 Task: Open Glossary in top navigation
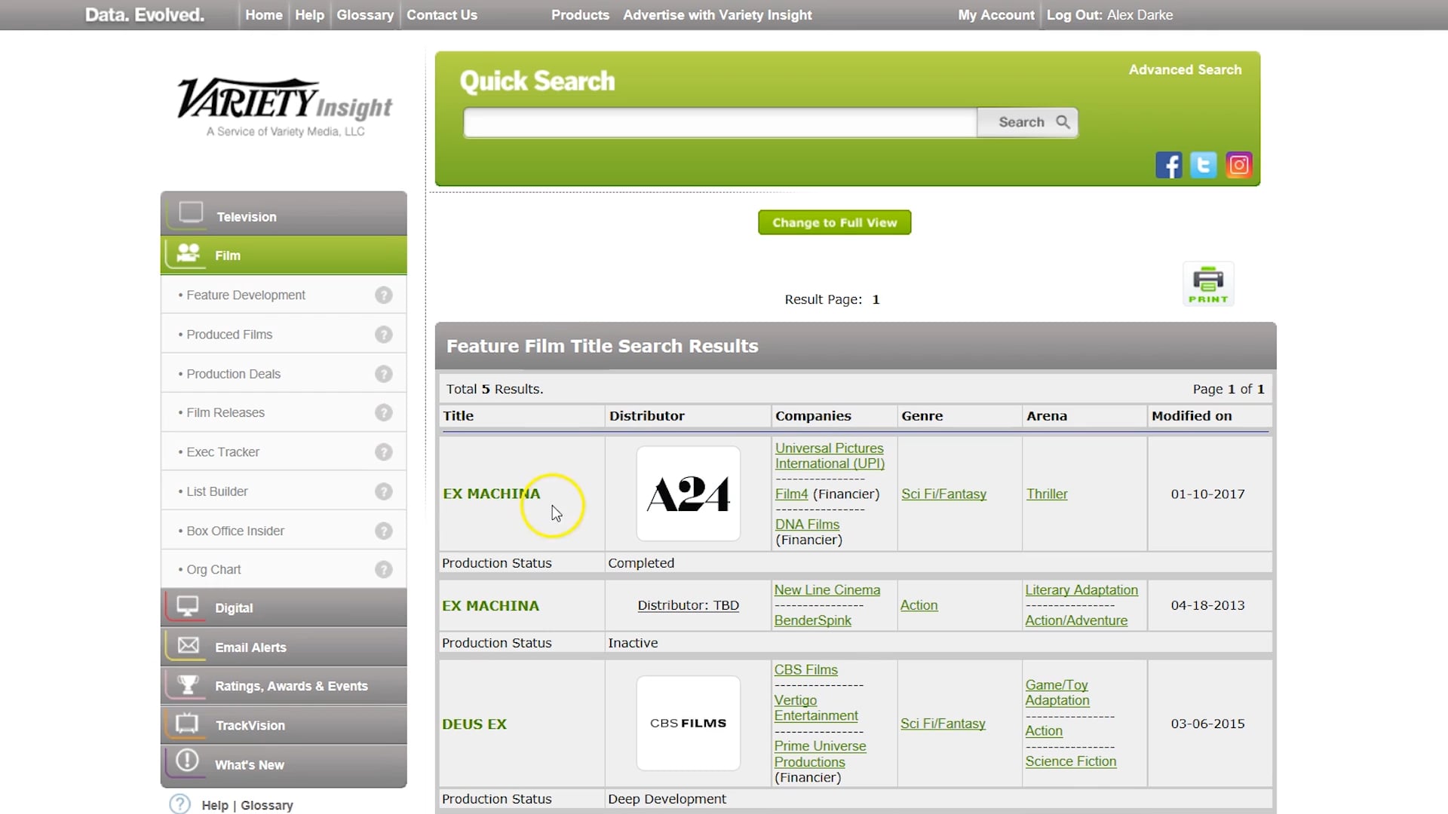coord(365,15)
